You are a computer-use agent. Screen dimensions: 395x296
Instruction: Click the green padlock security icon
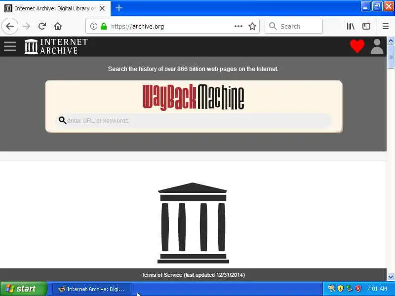104,26
